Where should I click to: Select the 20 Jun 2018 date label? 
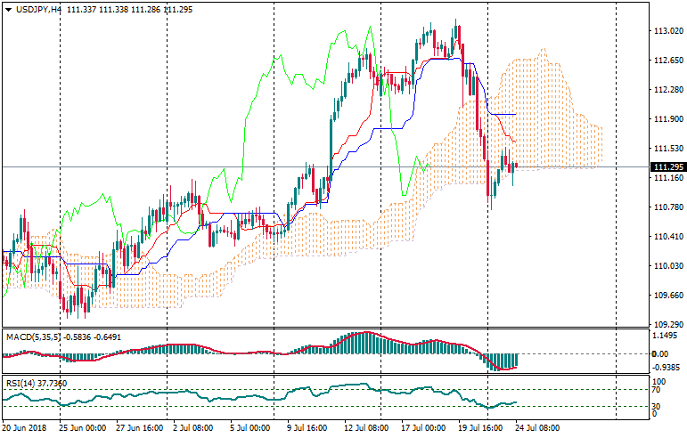(27, 428)
